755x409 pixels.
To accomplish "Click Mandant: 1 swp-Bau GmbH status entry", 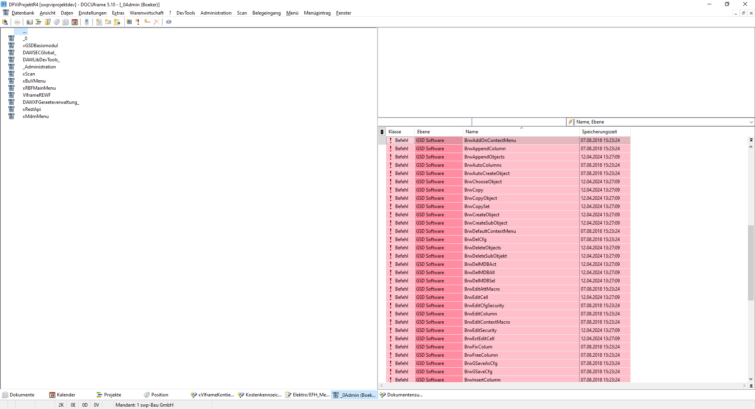I will (144, 405).
